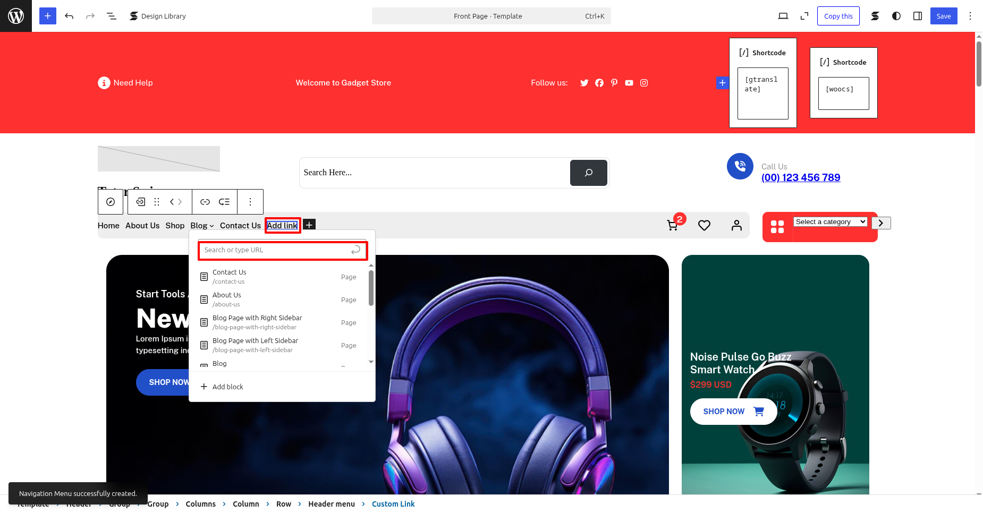Open Document Overview list icon
This screenshot has width=983, height=513.
(112, 16)
